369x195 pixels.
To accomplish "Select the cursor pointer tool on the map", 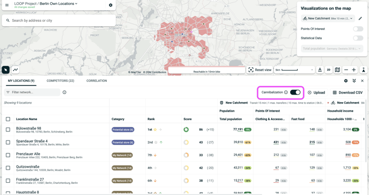I will coord(6,69).
